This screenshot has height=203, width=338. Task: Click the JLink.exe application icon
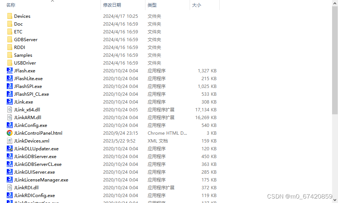point(10,102)
